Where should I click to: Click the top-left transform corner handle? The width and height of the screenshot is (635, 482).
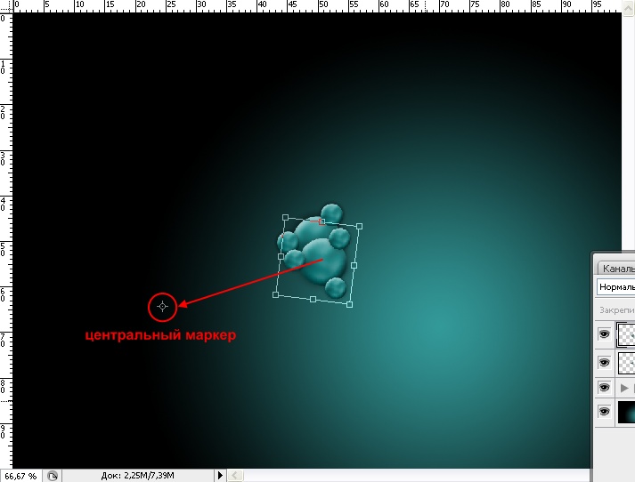(x=285, y=218)
